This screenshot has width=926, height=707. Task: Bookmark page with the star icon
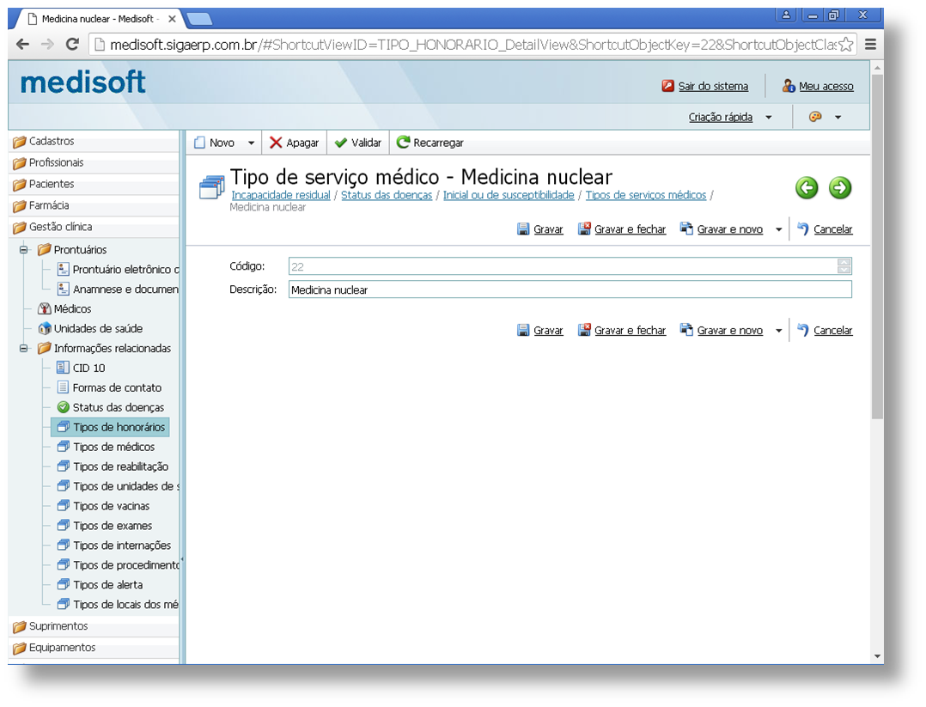(x=845, y=45)
